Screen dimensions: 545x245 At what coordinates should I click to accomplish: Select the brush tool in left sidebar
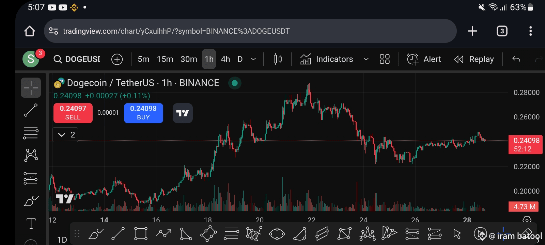click(x=31, y=201)
